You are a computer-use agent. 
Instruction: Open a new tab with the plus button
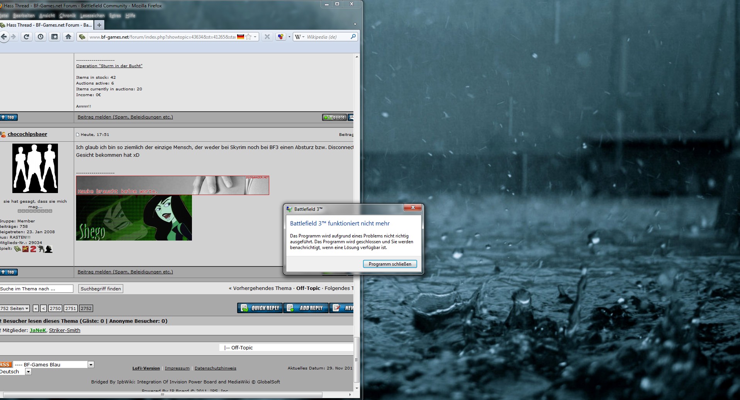point(99,25)
